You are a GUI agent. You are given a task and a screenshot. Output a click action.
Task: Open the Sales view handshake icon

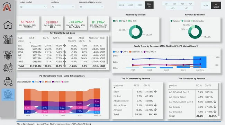[8, 55]
